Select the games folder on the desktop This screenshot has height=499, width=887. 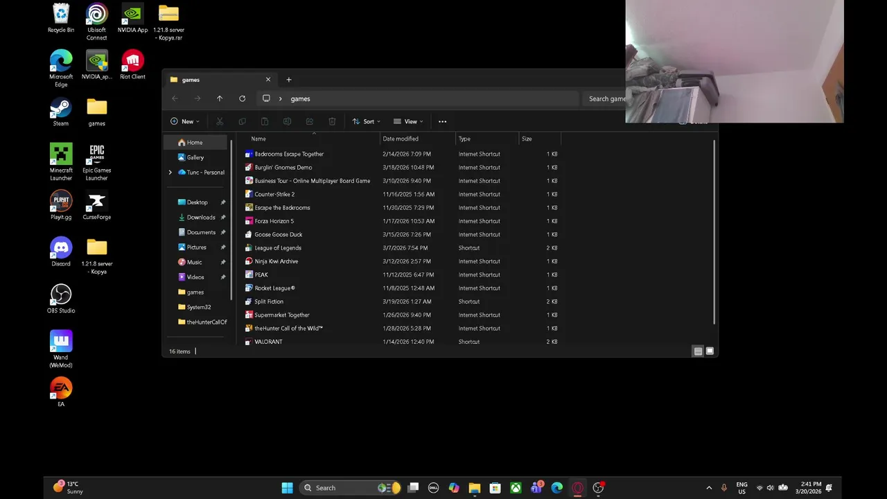tap(97, 112)
